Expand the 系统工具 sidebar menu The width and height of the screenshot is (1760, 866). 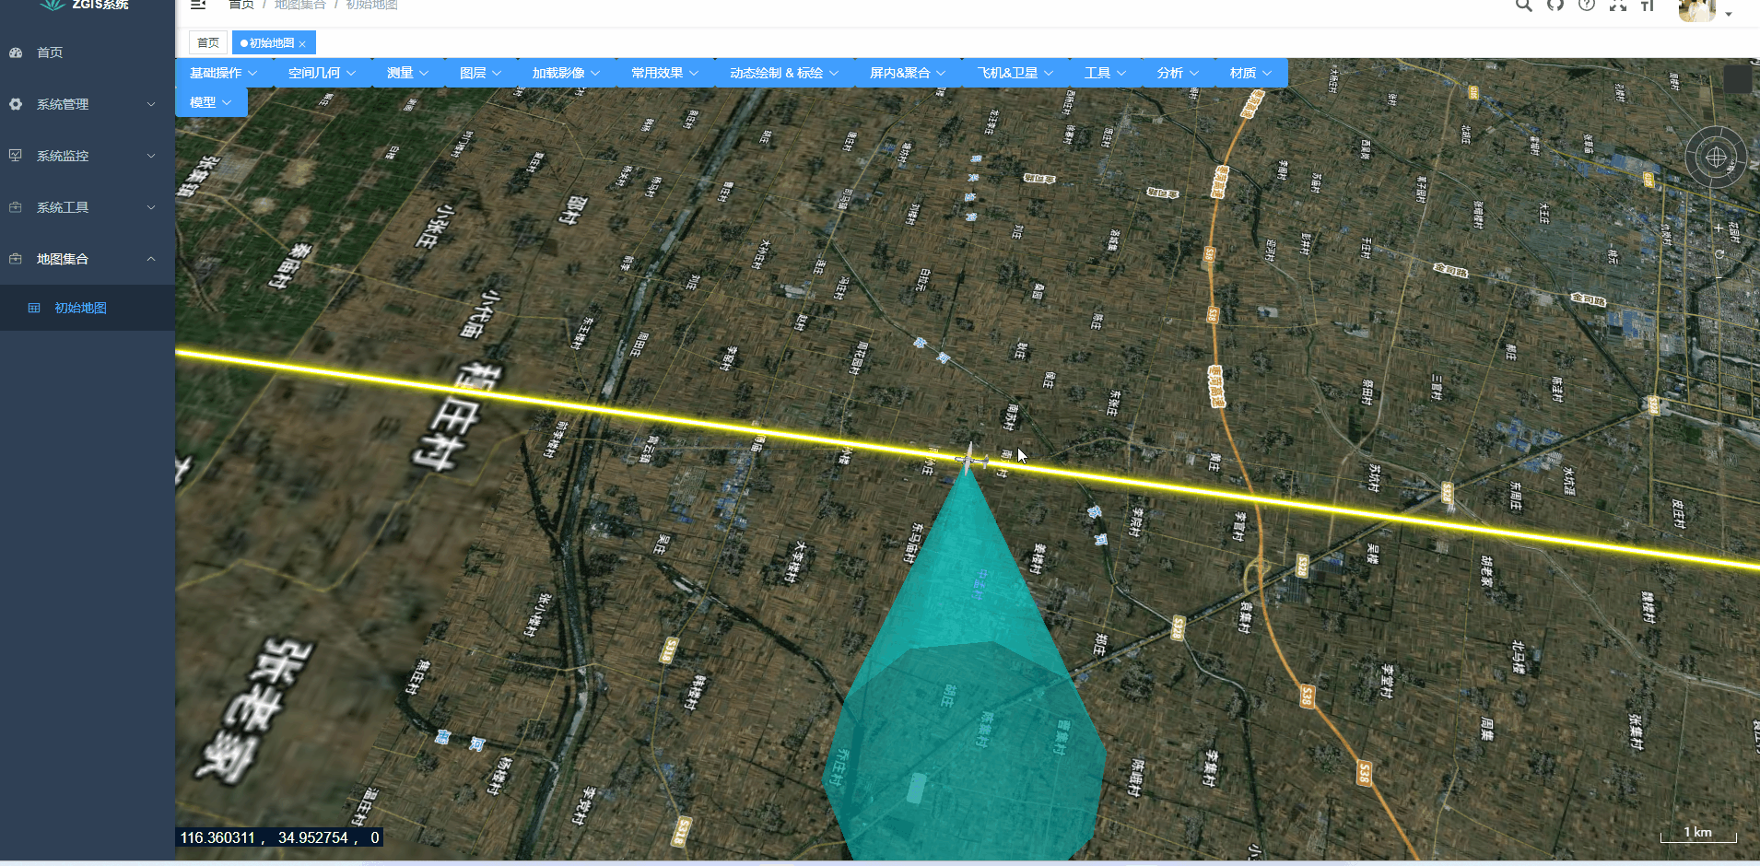pos(88,207)
